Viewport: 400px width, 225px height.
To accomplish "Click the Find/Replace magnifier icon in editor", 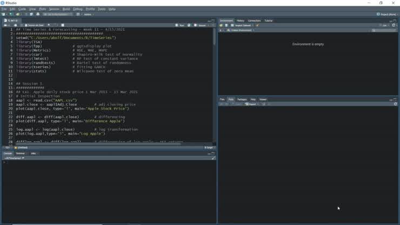I will pyautogui.click(x=49, y=25).
